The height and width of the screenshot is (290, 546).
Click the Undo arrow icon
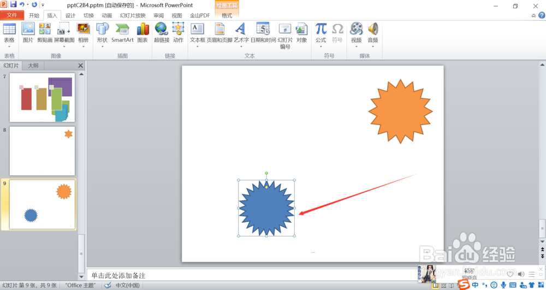[x=22, y=4]
